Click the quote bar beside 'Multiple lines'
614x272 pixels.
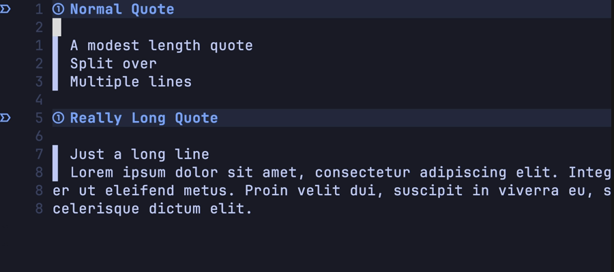click(55, 82)
